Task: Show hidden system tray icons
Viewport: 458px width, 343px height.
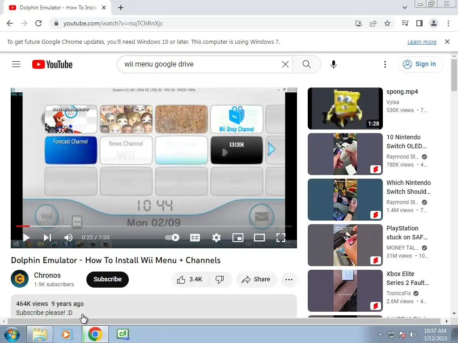Action: [x=380, y=335]
